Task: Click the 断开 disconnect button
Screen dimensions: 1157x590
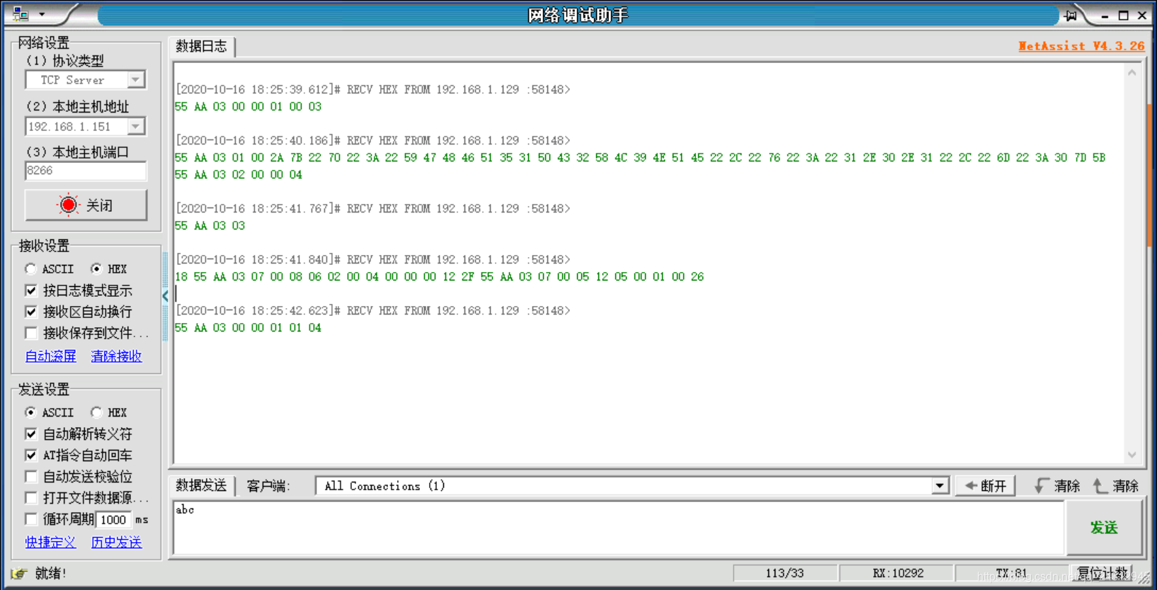Action: coord(986,486)
